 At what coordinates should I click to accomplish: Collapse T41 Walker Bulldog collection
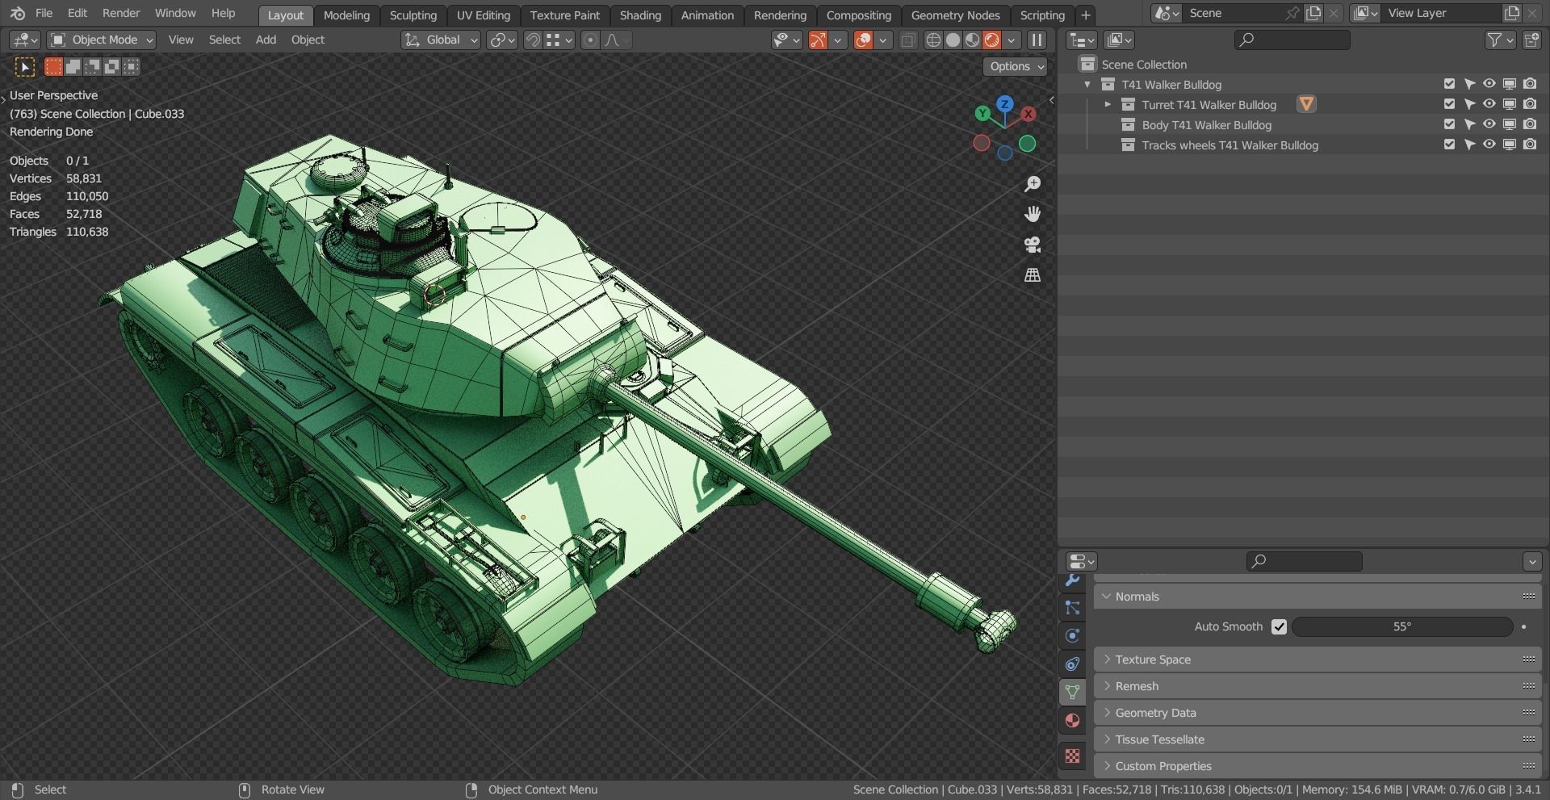tap(1087, 85)
